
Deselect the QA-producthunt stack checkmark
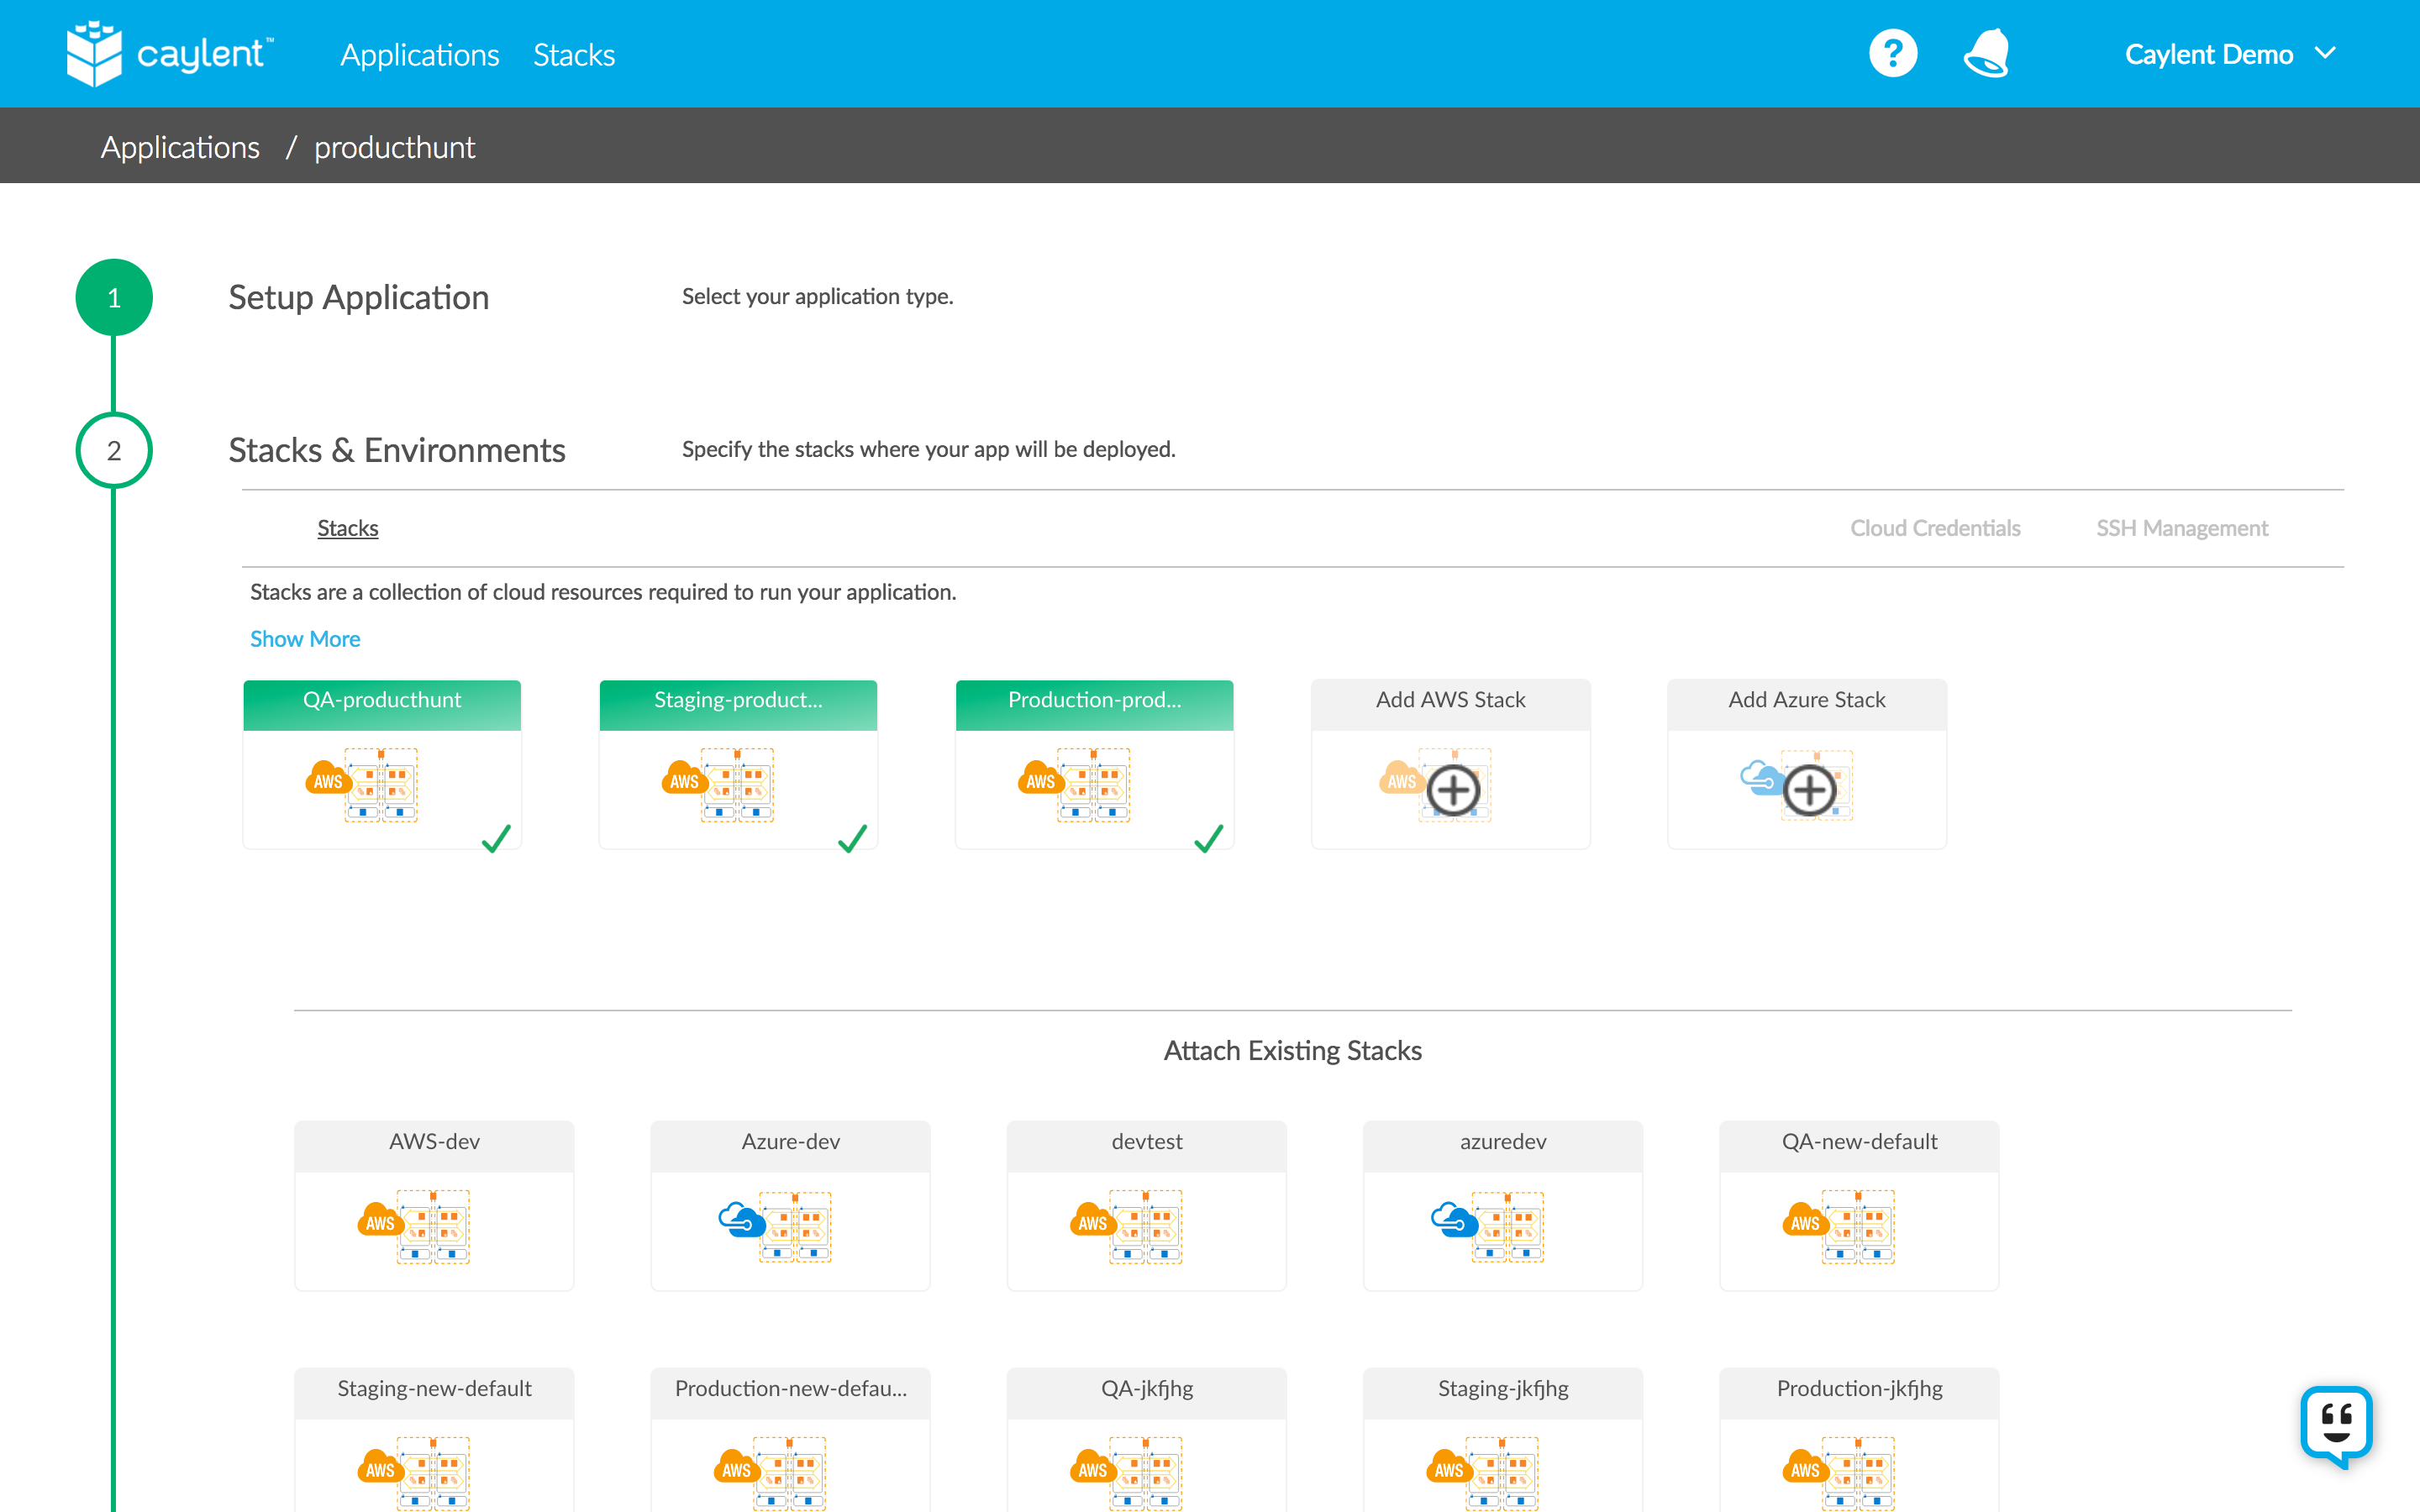point(496,838)
